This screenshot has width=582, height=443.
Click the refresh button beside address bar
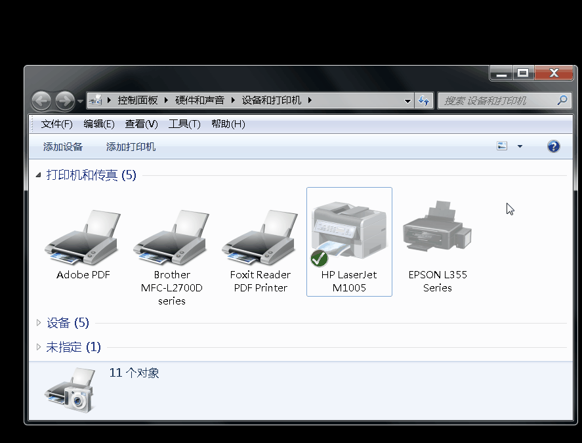point(424,100)
